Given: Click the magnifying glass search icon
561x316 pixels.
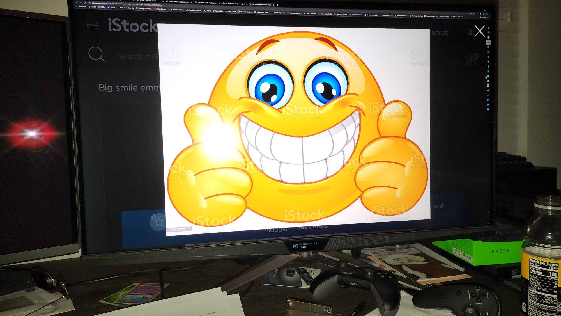Looking at the screenshot, I should [96, 54].
